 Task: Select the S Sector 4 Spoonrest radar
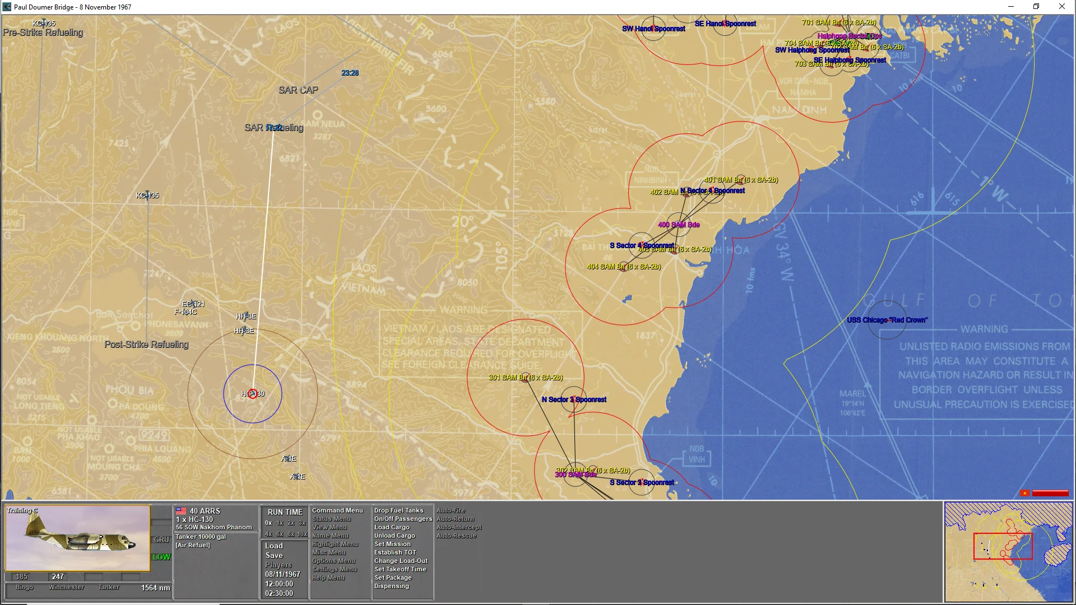click(642, 245)
